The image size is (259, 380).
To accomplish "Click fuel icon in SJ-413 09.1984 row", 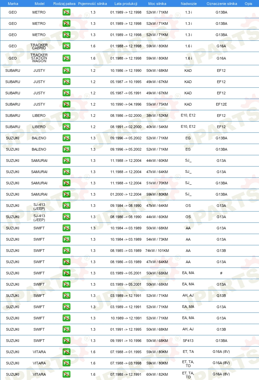I will (67, 206).
